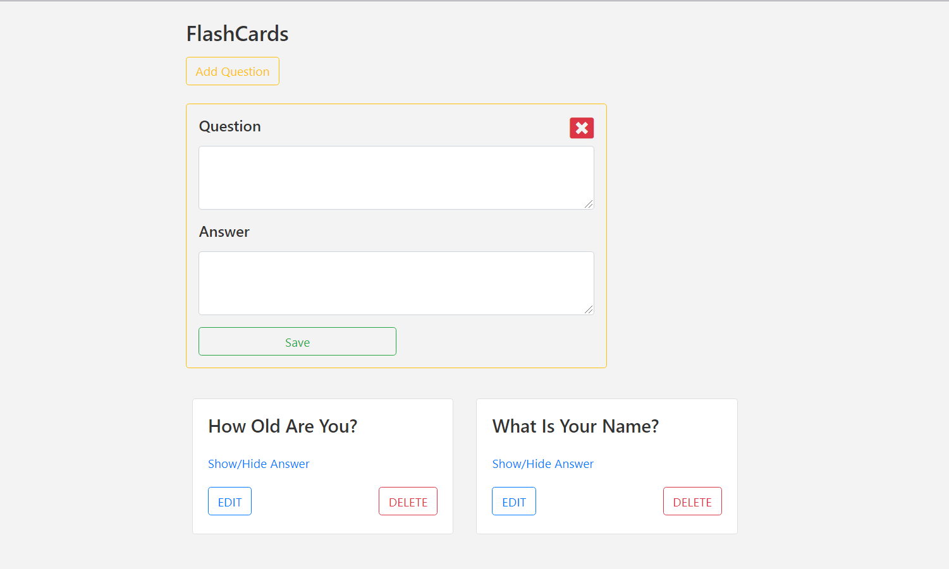
Task: Click inside the Question text area
Action: point(396,177)
